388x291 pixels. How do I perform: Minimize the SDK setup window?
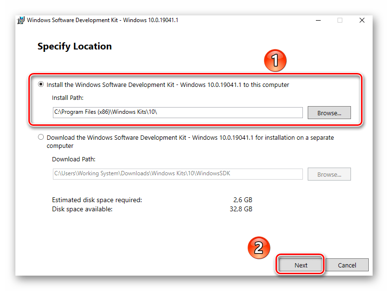[x=318, y=20]
